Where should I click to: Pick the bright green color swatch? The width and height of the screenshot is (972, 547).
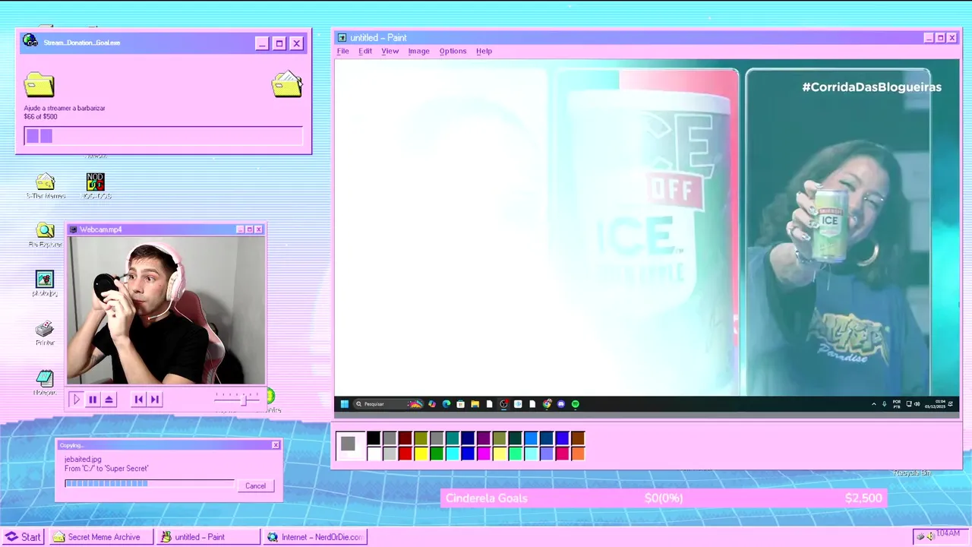437,454
